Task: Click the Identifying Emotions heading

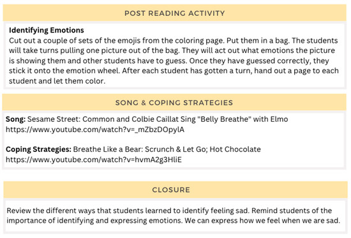Action: point(47,30)
